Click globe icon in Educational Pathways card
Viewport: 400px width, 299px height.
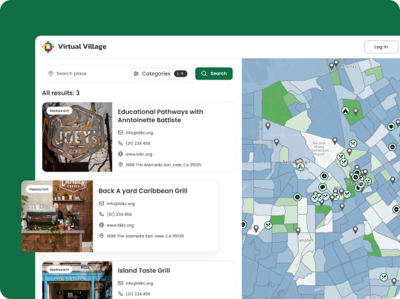[121, 154]
